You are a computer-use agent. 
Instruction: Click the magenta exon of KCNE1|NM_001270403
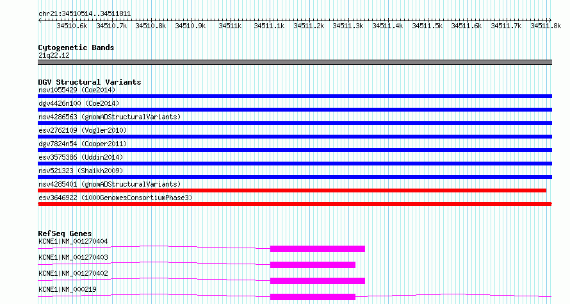313,265
